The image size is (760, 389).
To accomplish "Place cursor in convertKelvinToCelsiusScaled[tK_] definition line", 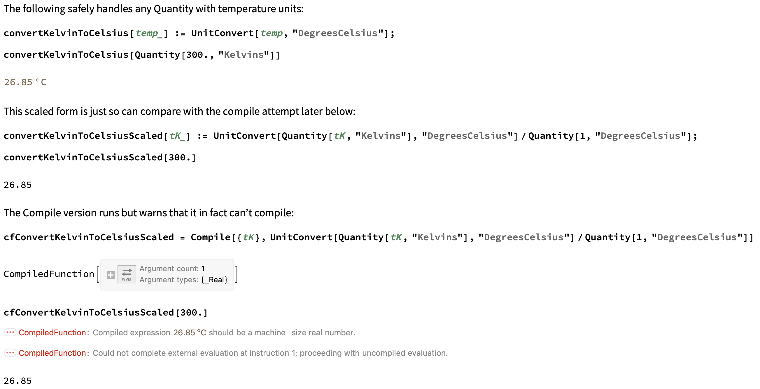I will tap(350, 136).
